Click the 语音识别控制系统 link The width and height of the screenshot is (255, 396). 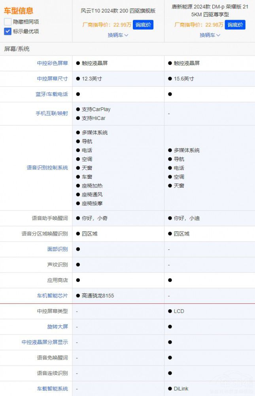47,168
